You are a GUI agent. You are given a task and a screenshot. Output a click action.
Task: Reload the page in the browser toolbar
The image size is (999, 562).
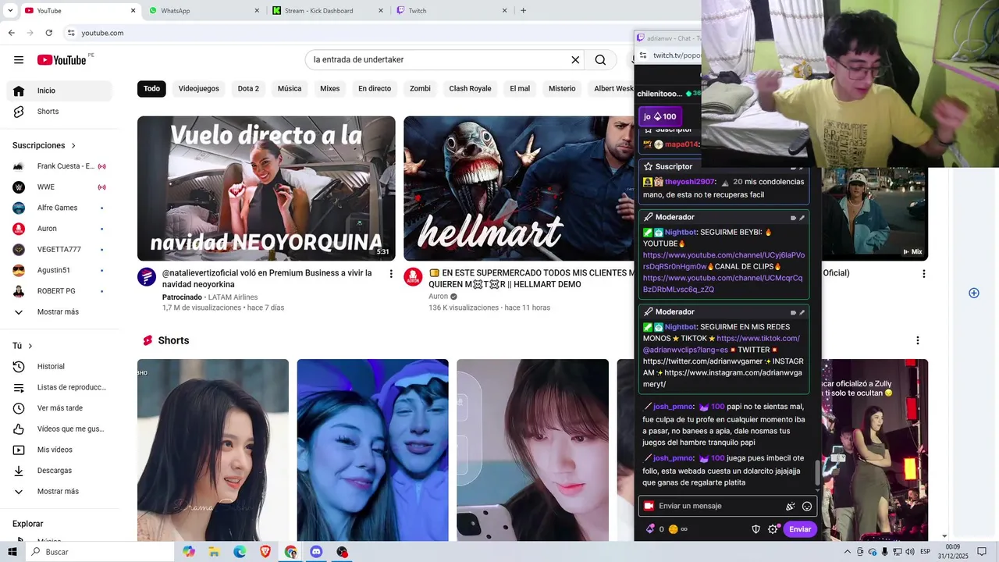tap(48, 33)
